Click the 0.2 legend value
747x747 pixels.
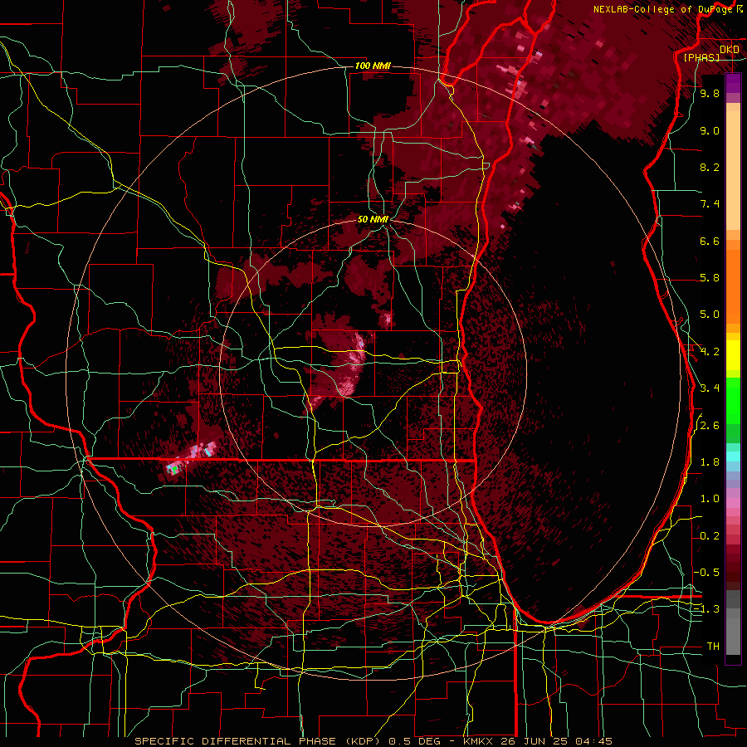[x=710, y=536]
